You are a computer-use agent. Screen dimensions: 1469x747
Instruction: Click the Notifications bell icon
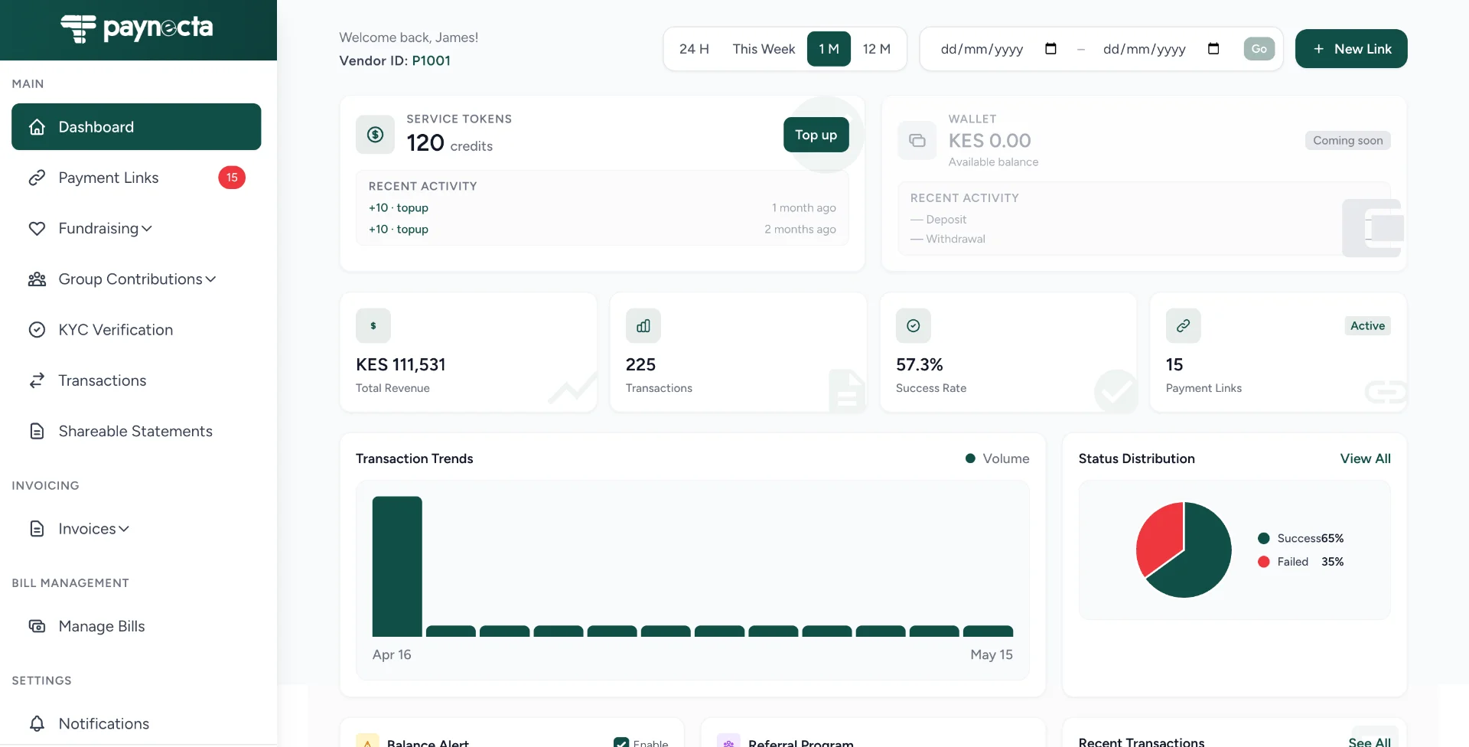[37, 723]
